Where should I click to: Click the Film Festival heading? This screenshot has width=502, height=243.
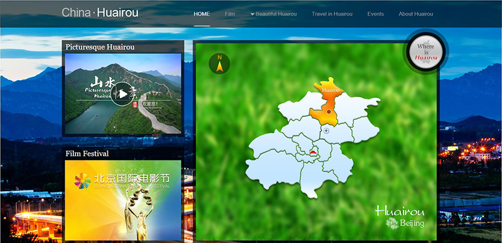click(87, 153)
